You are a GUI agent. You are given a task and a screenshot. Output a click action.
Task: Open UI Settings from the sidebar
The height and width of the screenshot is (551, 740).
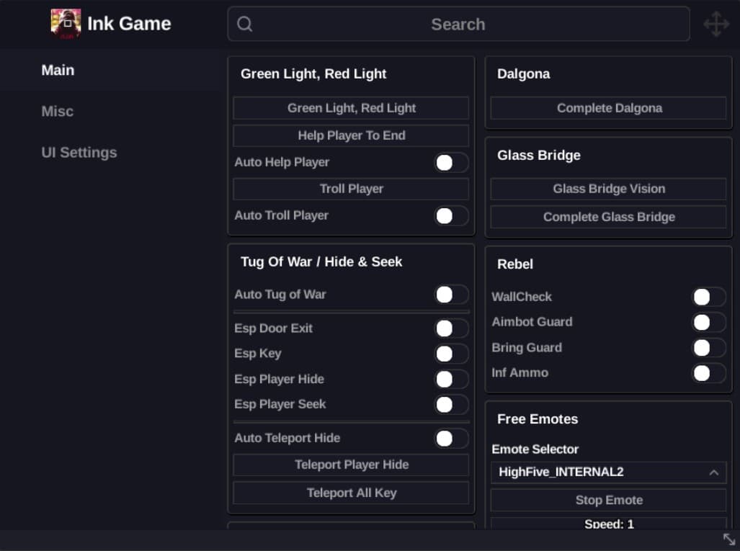tap(79, 152)
